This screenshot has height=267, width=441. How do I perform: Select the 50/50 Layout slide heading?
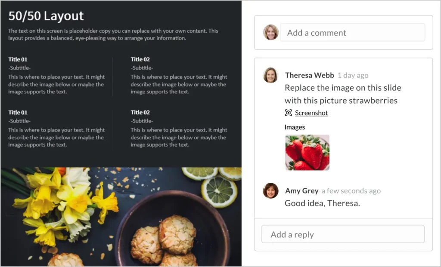[46, 16]
